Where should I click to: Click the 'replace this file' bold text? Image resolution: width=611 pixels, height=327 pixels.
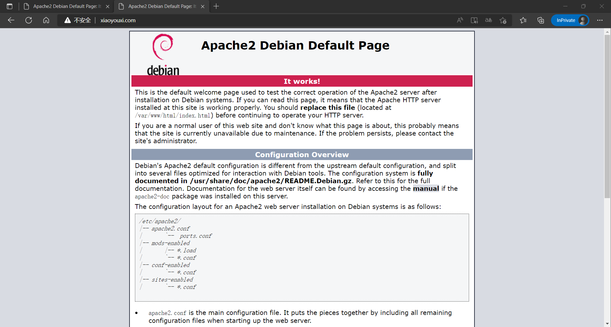(x=327, y=108)
